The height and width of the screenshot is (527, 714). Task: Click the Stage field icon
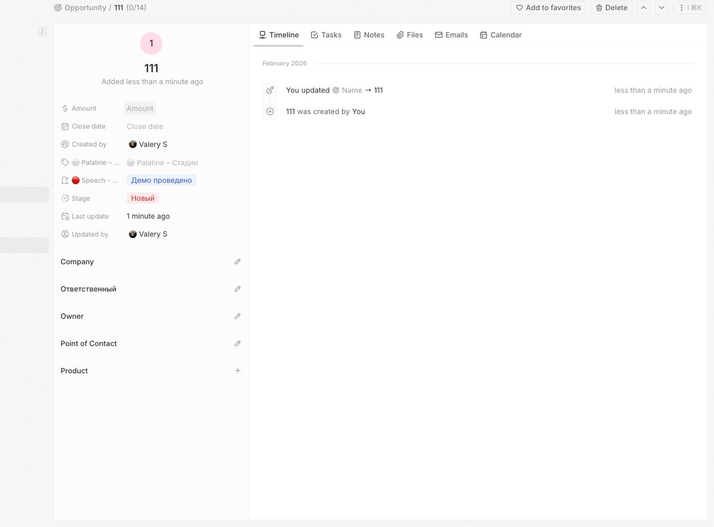pyautogui.click(x=65, y=198)
